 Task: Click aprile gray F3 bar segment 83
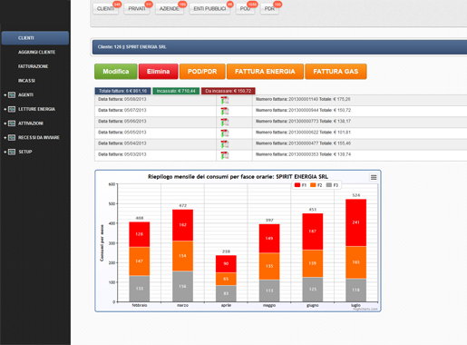point(226,293)
